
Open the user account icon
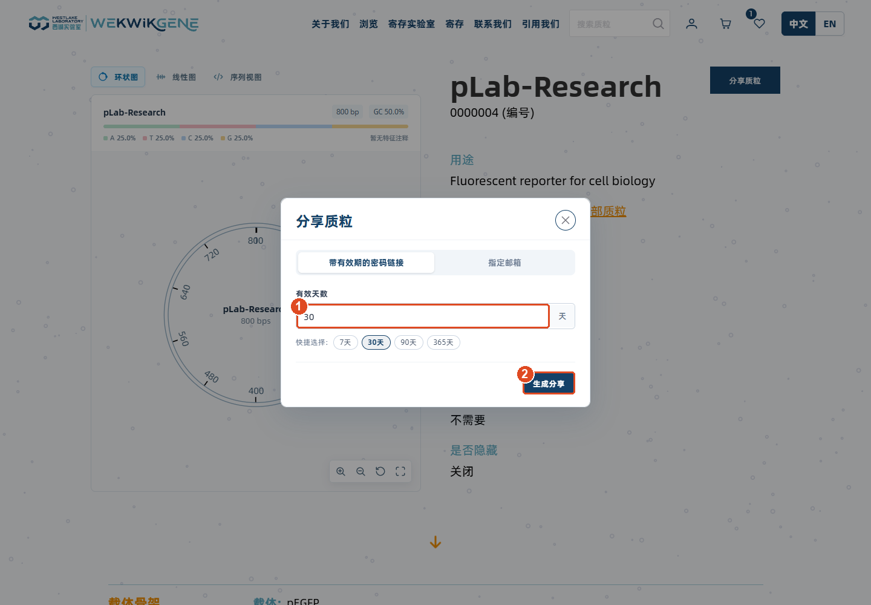tap(691, 24)
